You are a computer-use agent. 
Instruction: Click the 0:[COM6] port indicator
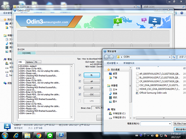(x=27, y=53)
